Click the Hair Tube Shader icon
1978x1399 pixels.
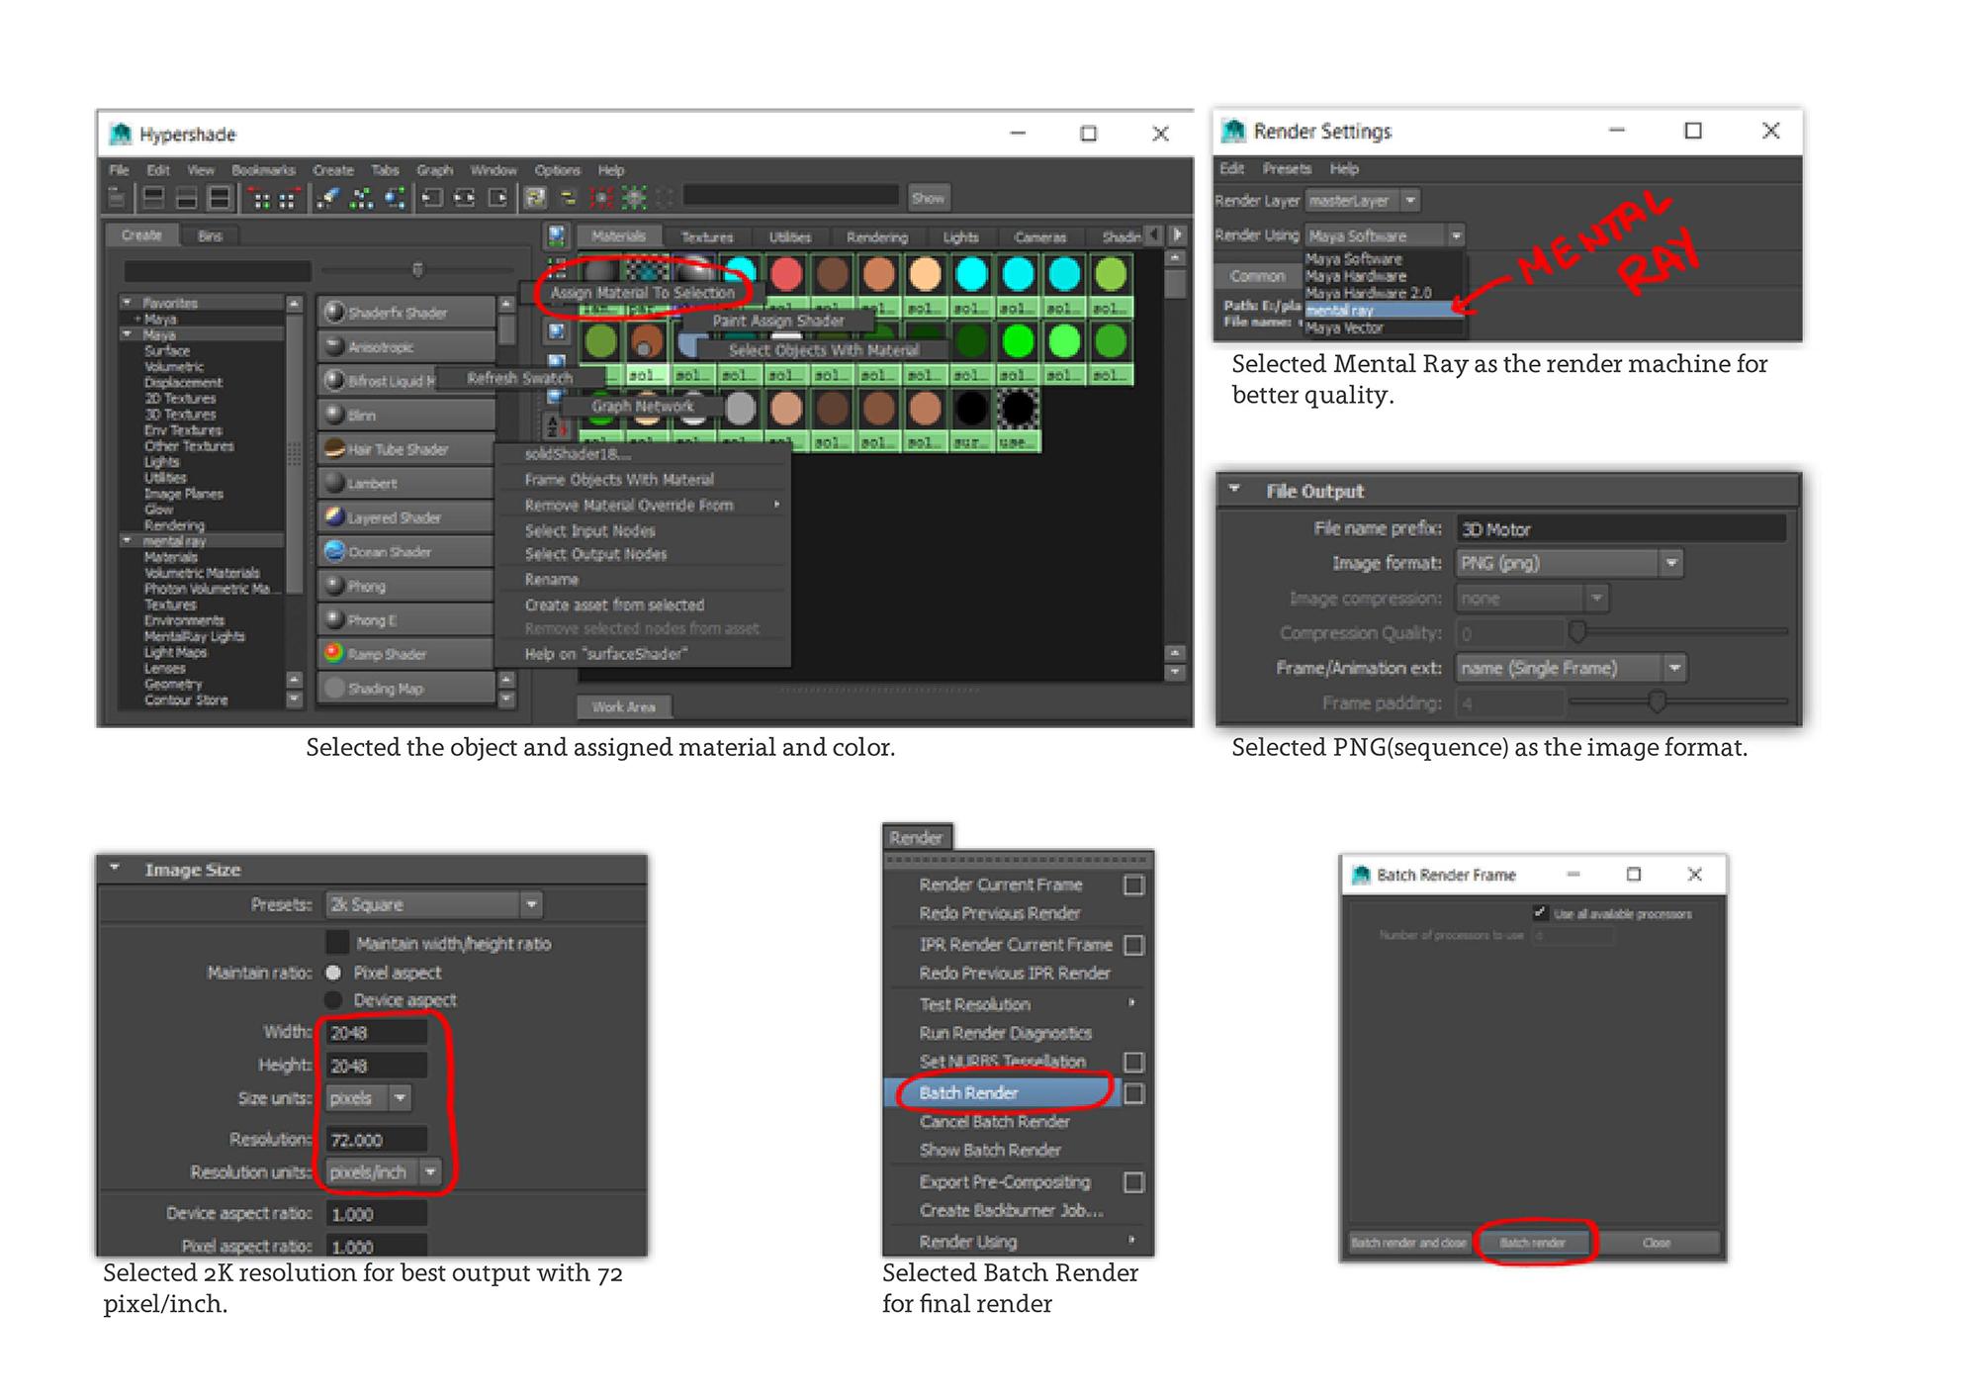coord(334,448)
